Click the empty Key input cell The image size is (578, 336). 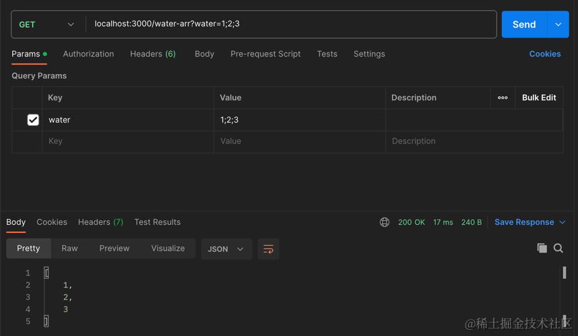(128, 141)
